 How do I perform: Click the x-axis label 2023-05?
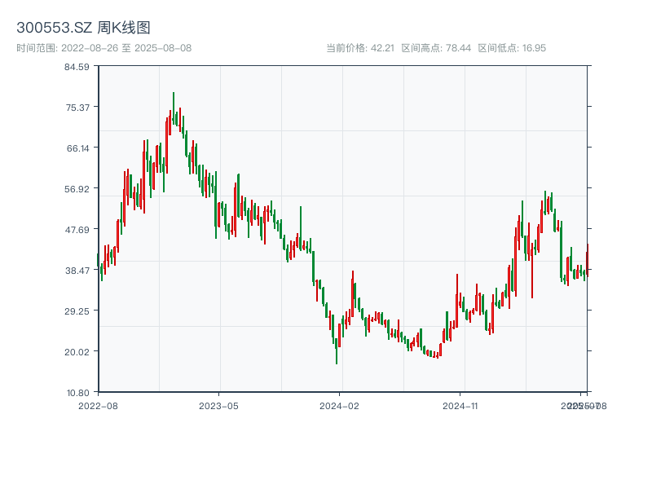tap(218, 406)
